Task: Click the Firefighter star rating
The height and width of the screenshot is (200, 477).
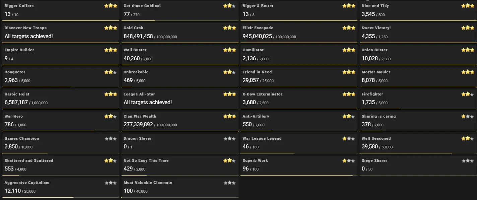Action: click(468, 94)
